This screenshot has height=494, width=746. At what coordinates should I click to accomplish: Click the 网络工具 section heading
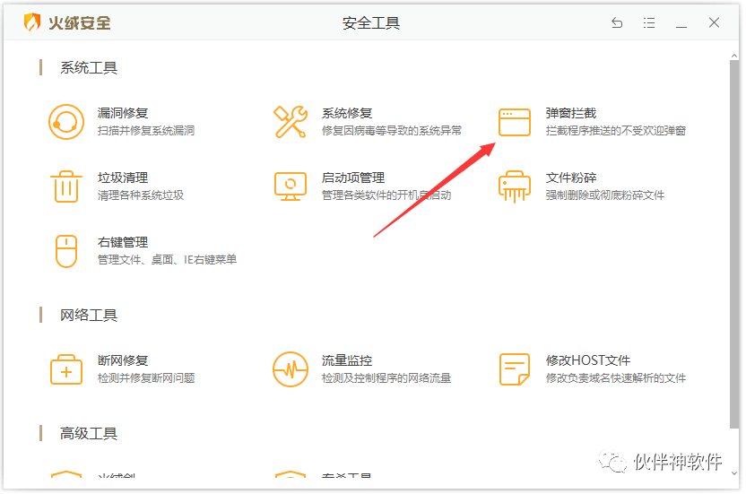pos(89,315)
